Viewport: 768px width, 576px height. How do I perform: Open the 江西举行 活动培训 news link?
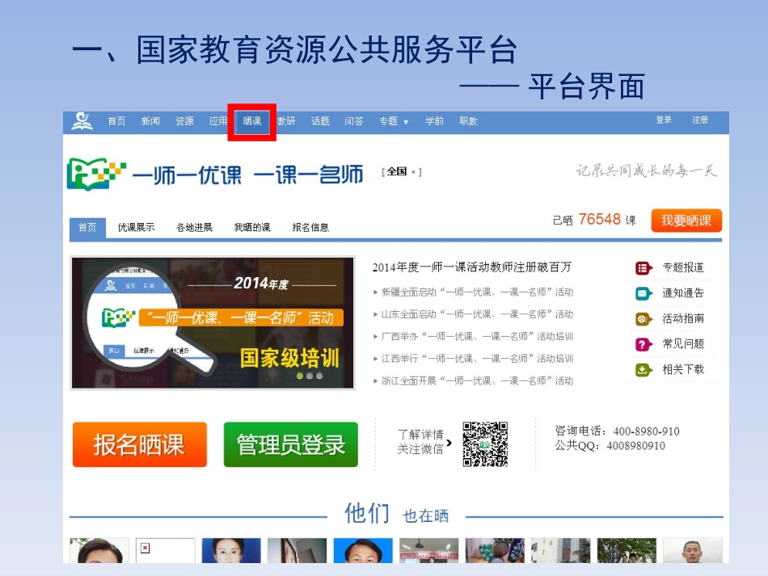(x=477, y=359)
